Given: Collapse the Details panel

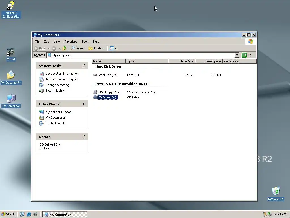Looking at the screenshot, I should (84, 137).
